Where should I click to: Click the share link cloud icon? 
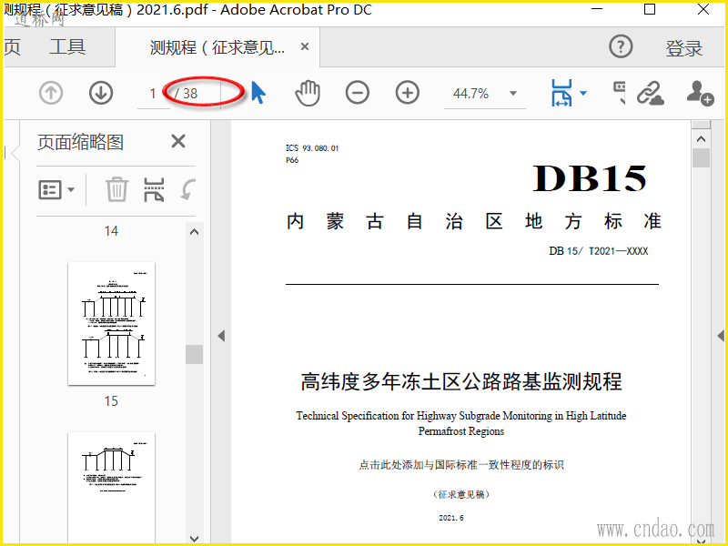(650, 93)
